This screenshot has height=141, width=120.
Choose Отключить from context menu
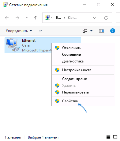pyautogui.click(x=84, y=48)
